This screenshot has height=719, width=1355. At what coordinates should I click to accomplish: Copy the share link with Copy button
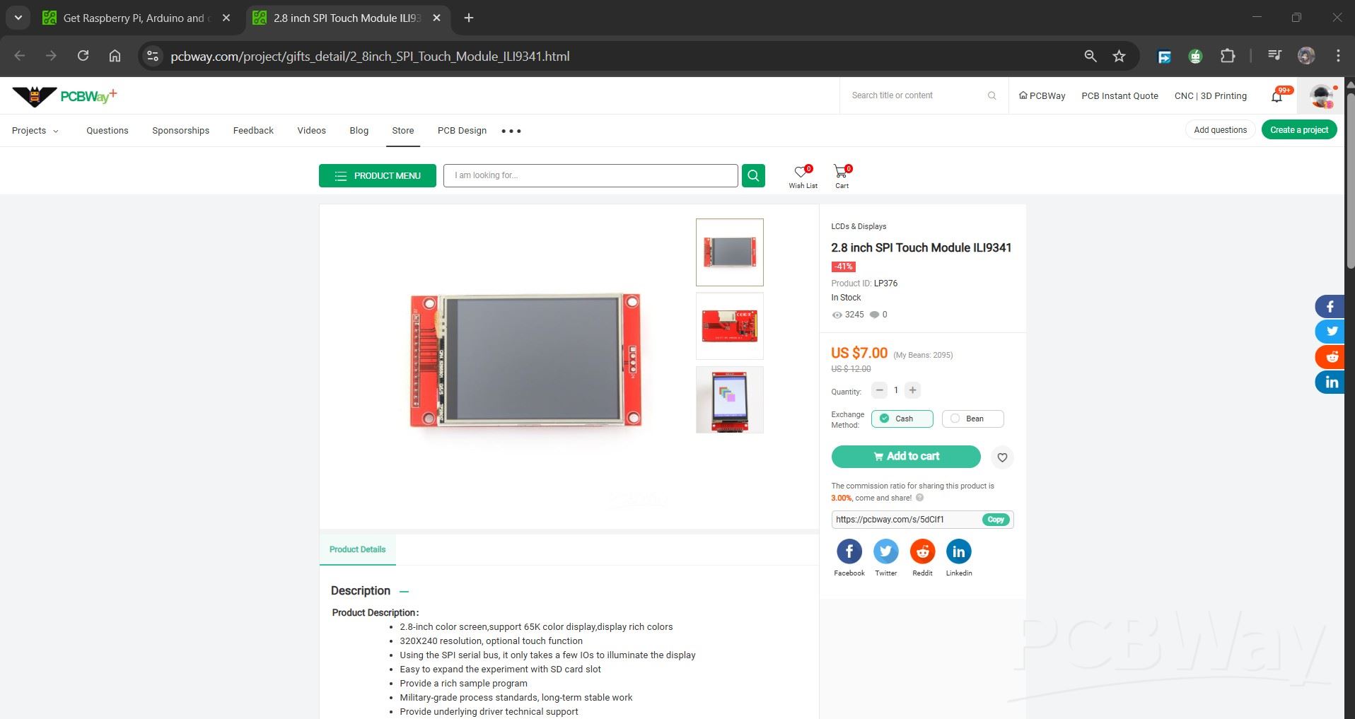click(996, 520)
